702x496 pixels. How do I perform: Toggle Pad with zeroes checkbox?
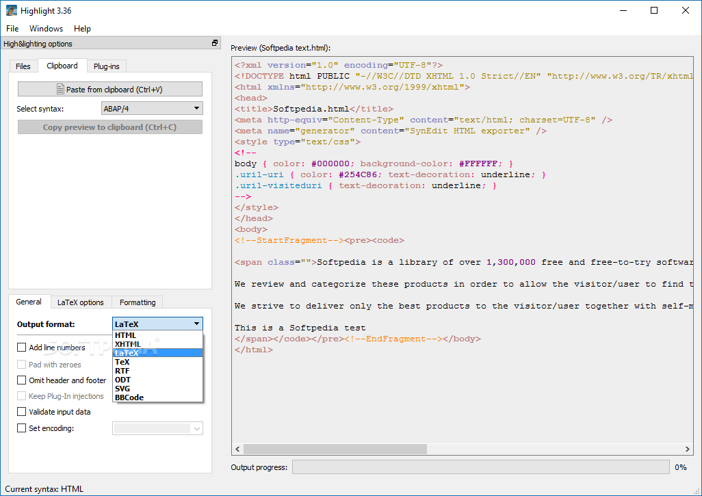(21, 365)
